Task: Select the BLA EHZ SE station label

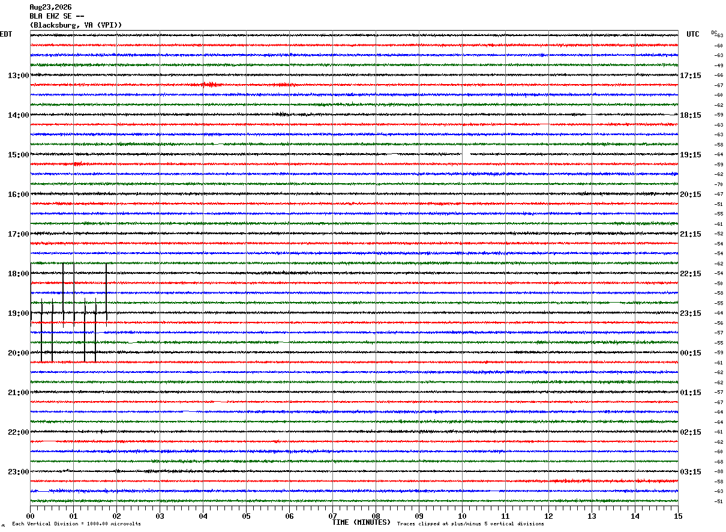Action: click(57, 16)
